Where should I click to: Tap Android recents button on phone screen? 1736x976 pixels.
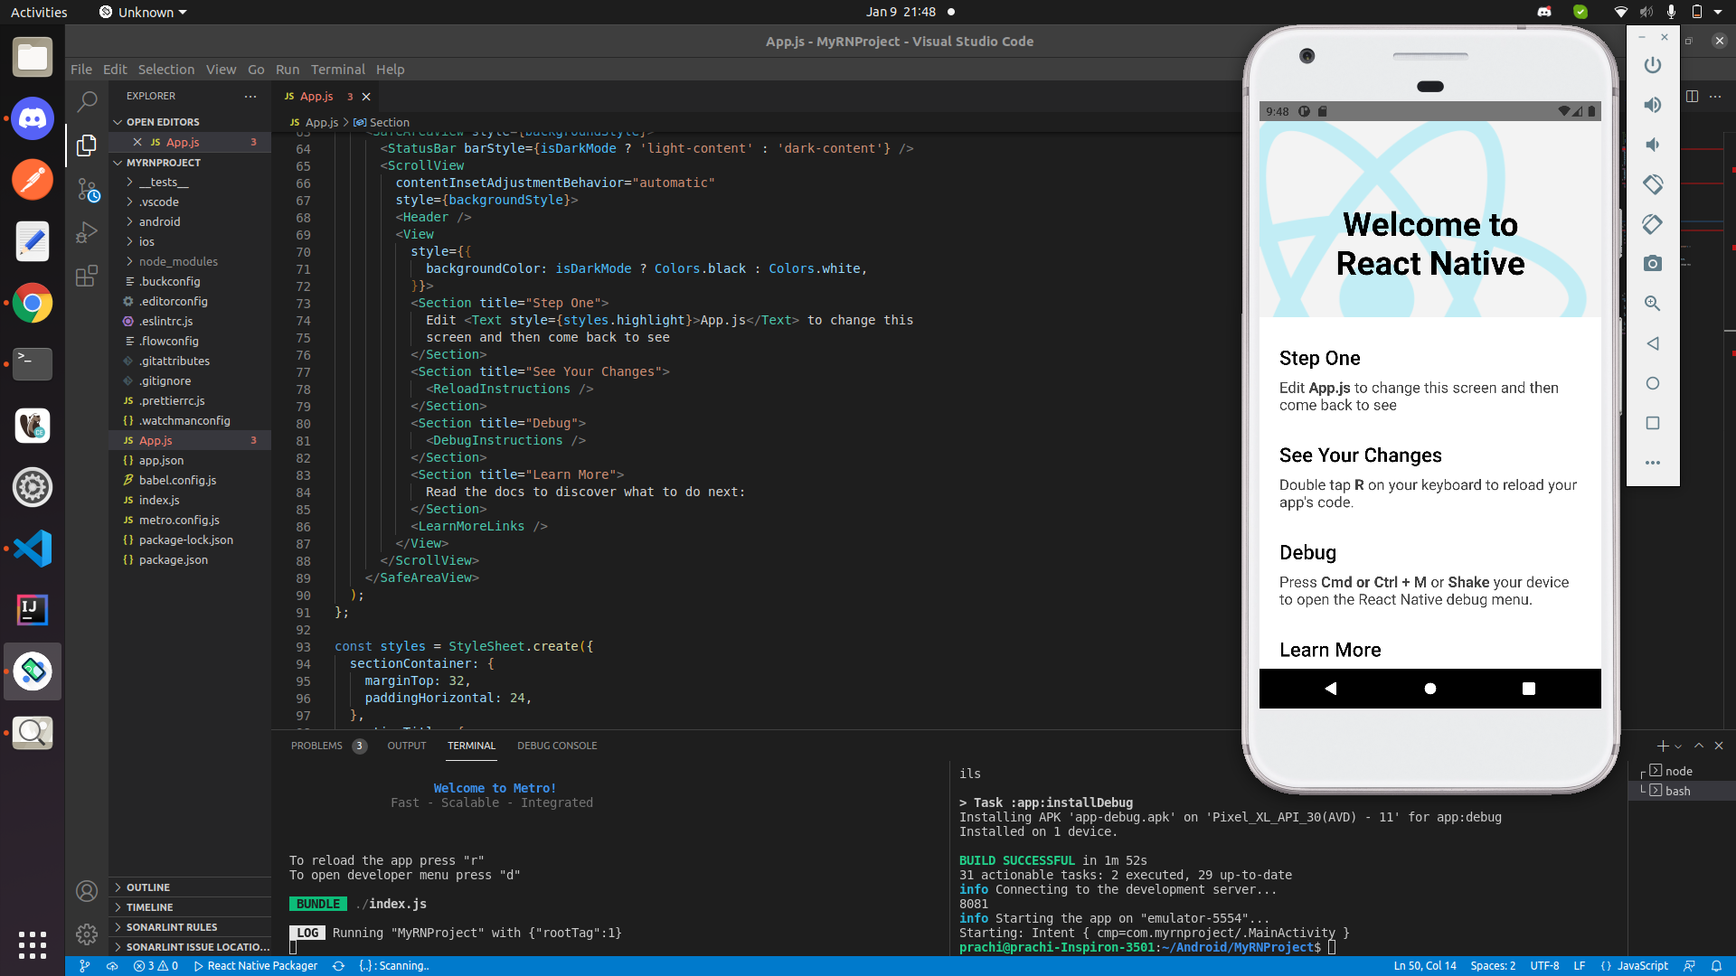point(1529,689)
